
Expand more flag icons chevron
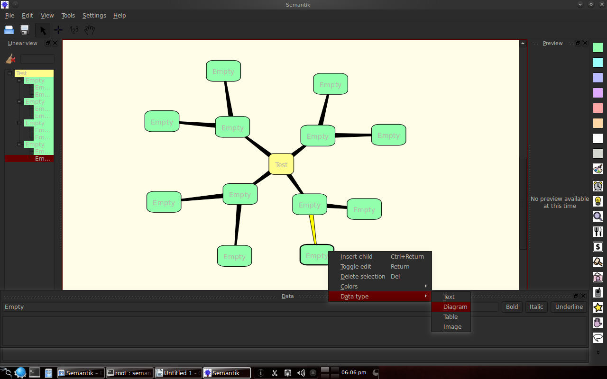click(598, 352)
